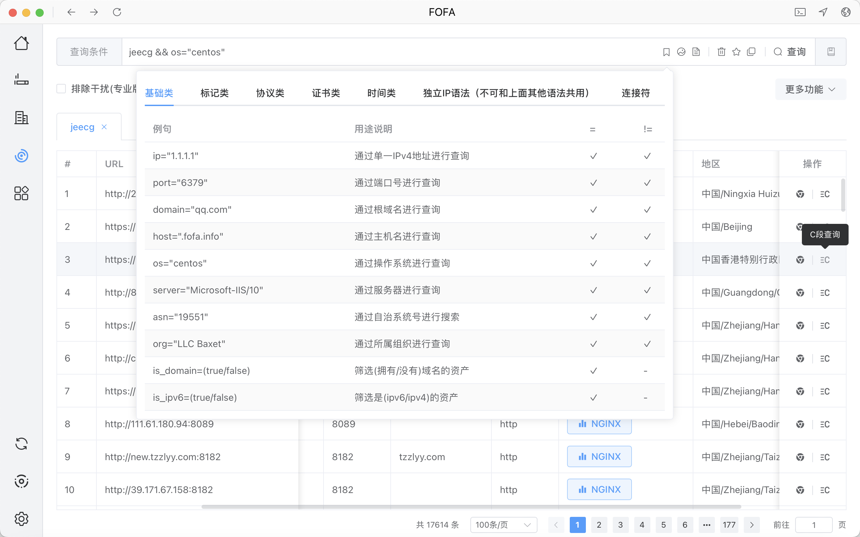860x537 pixels.
Task: Open terminal icon in title bar
Action: click(800, 12)
